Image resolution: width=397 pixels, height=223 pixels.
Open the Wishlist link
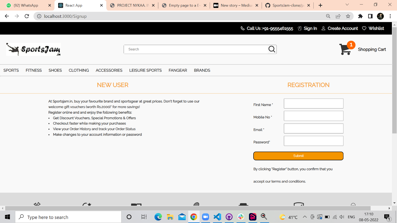pyautogui.click(x=376, y=28)
